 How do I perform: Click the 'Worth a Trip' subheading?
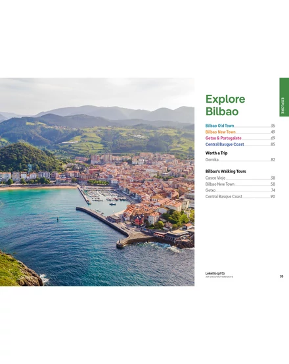coord(216,153)
